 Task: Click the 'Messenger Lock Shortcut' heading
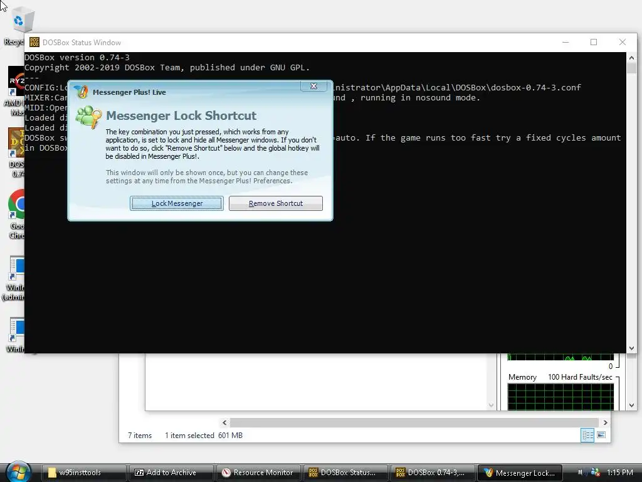181,115
